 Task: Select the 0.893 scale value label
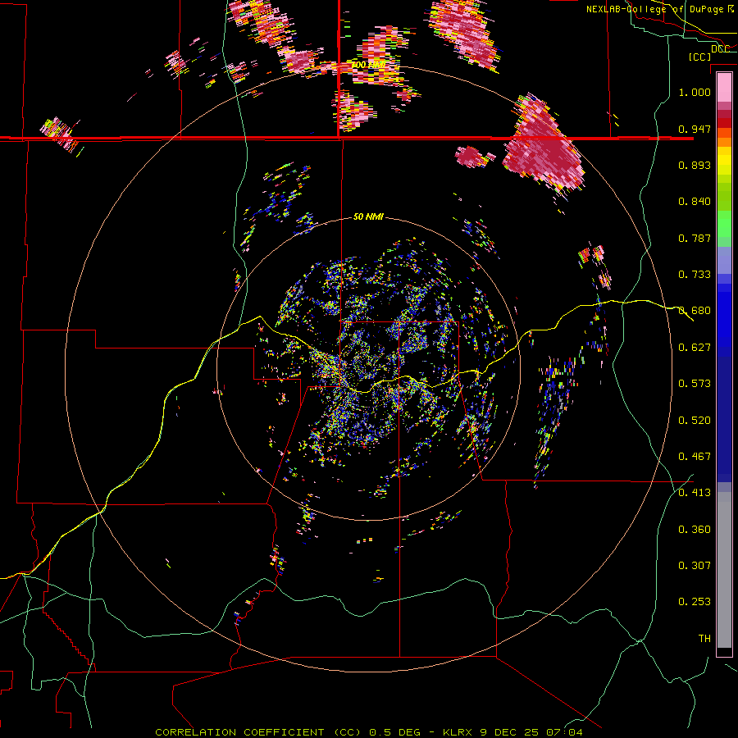pos(695,165)
